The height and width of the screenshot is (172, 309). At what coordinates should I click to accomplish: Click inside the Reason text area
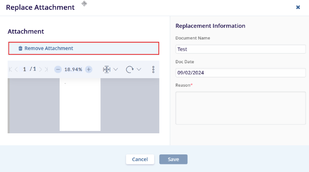tap(240, 108)
